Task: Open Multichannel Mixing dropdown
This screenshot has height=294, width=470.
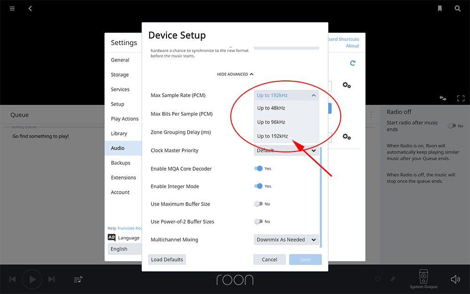Action: pos(286,240)
